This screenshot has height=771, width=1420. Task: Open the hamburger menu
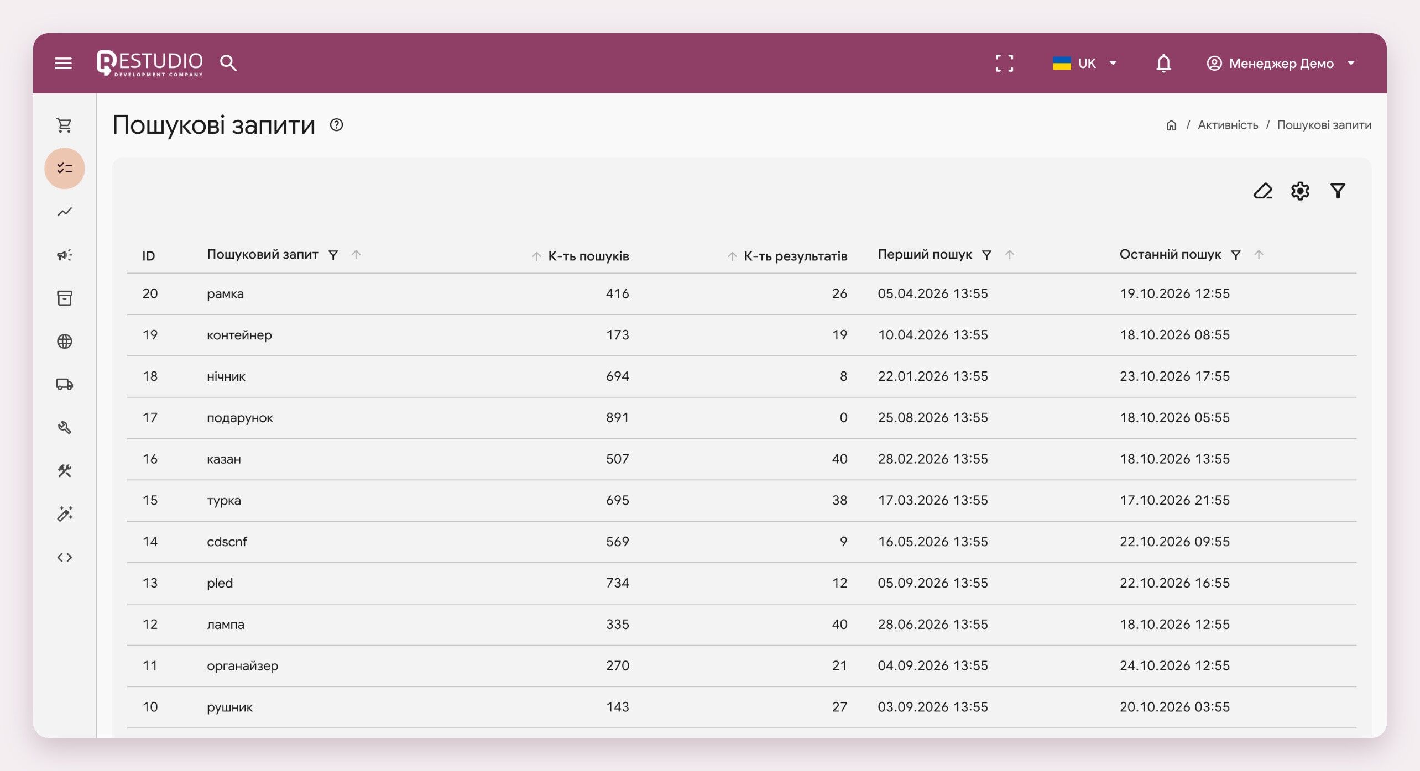click(64, 63)
